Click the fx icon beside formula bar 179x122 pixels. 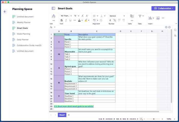tap(51, 27)
